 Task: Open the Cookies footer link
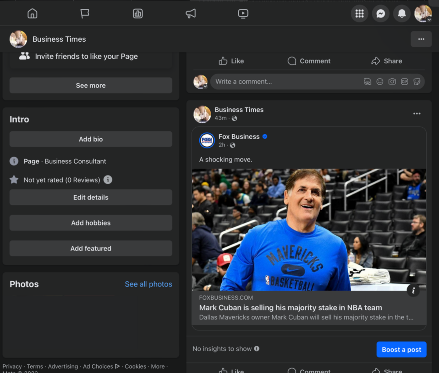pyautogui.click(x=136, y=366)
